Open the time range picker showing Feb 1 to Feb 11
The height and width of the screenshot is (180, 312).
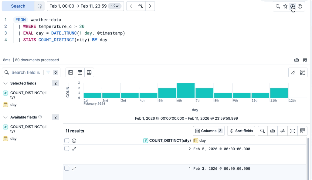(x=85, y=6)
